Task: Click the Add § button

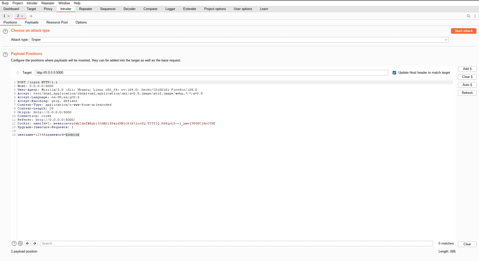Action: (467, 69)
